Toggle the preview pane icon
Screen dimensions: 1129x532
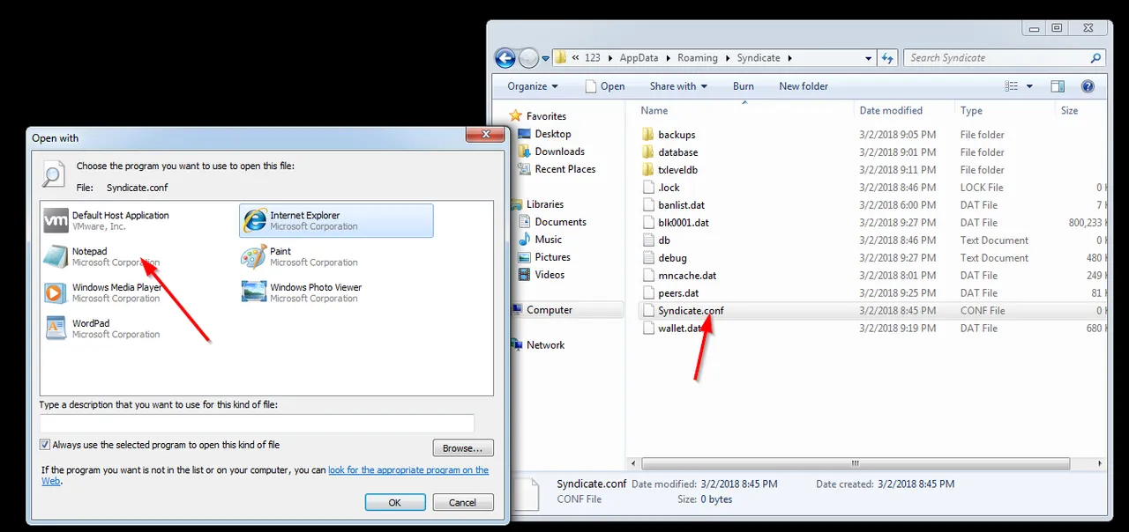pyautogui.click(x=1058, y=86)
